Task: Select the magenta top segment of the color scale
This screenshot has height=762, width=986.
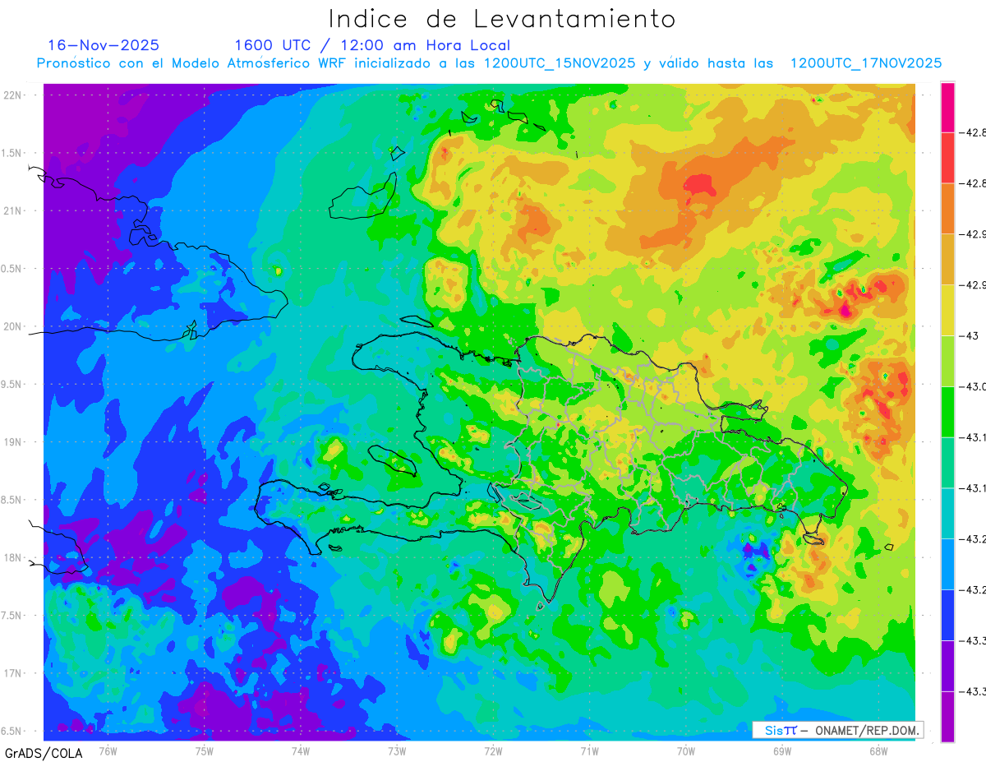Action: pos(947,107)
